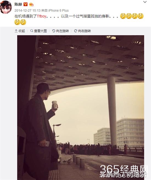The width and height of the screenshot is (151, 180).
Task: Collapse the image with 收起
Action: [x=20, y=31]
